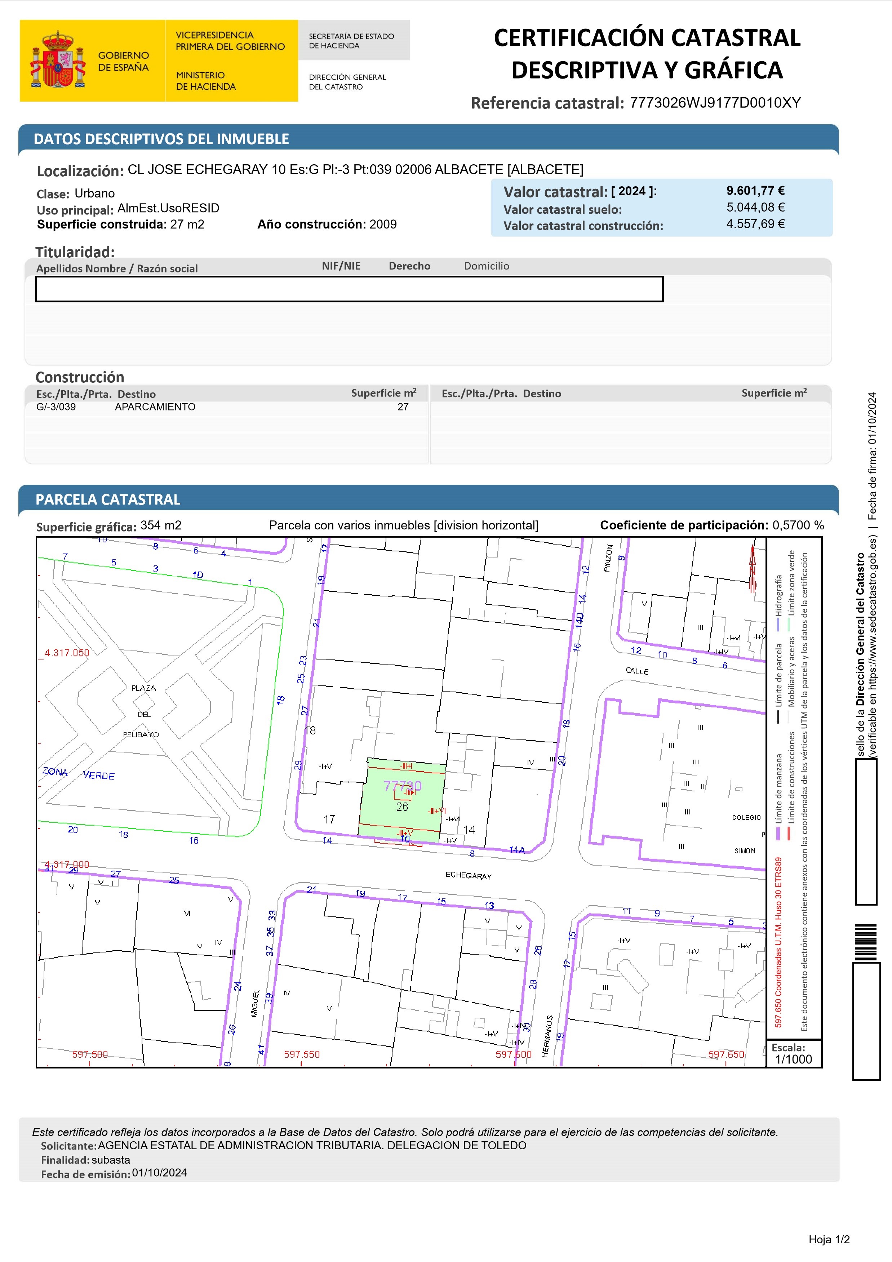Click the barcode on the right margin

point(866,942)
